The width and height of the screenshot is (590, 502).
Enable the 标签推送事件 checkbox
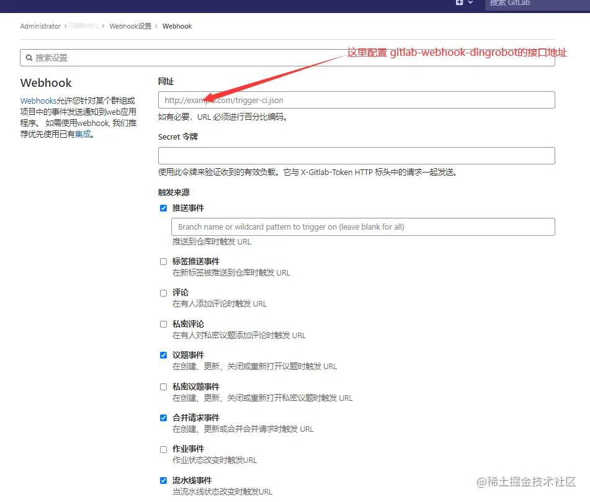coord(163,261)
